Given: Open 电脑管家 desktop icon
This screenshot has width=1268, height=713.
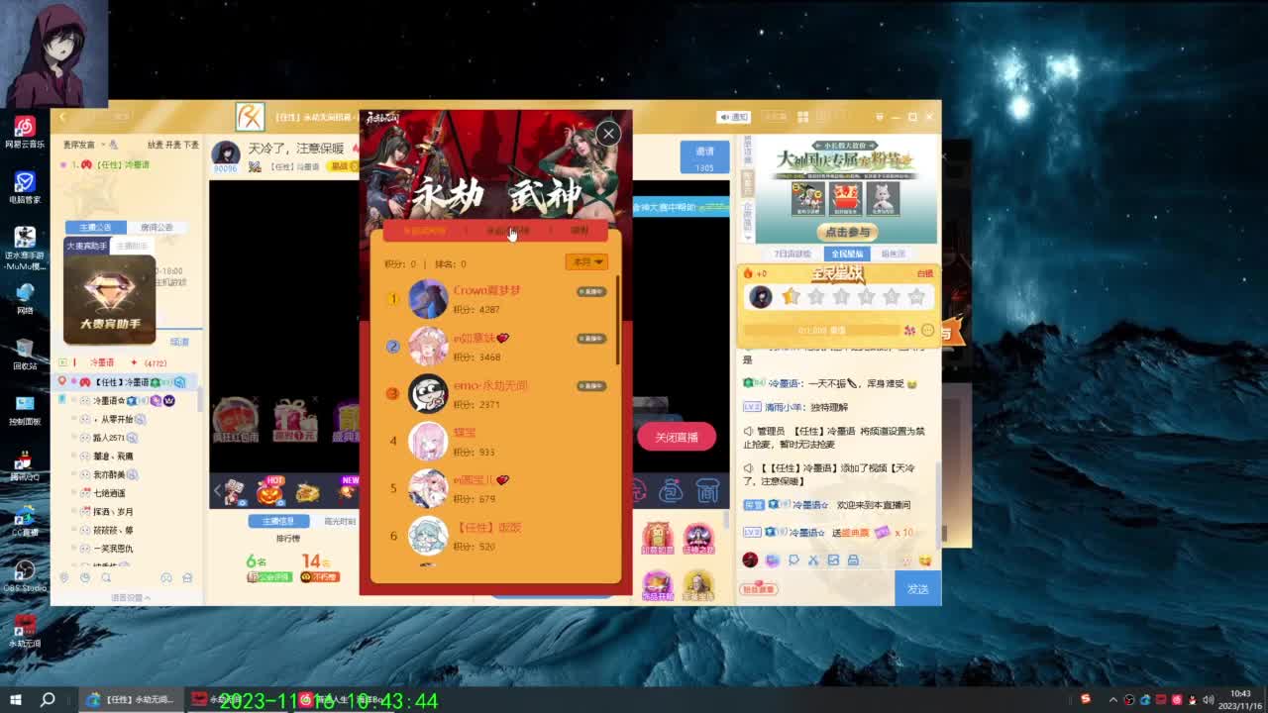Looking at the screenshot, I should pos(25,188).
